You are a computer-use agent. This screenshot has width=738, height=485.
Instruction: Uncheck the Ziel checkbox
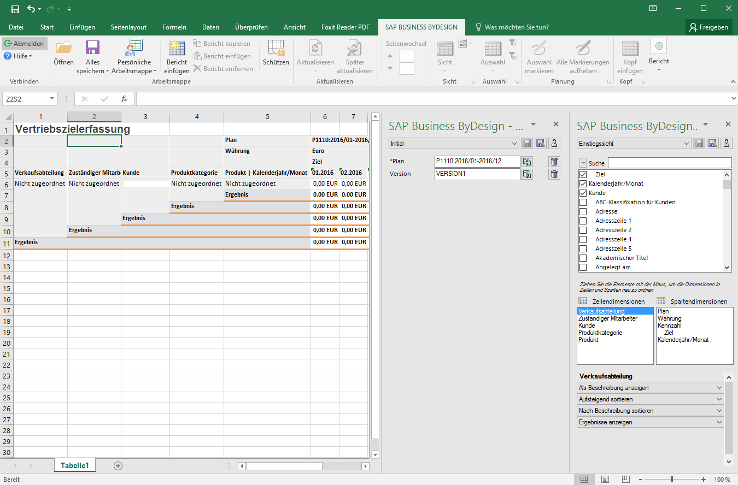coord(583,174)
